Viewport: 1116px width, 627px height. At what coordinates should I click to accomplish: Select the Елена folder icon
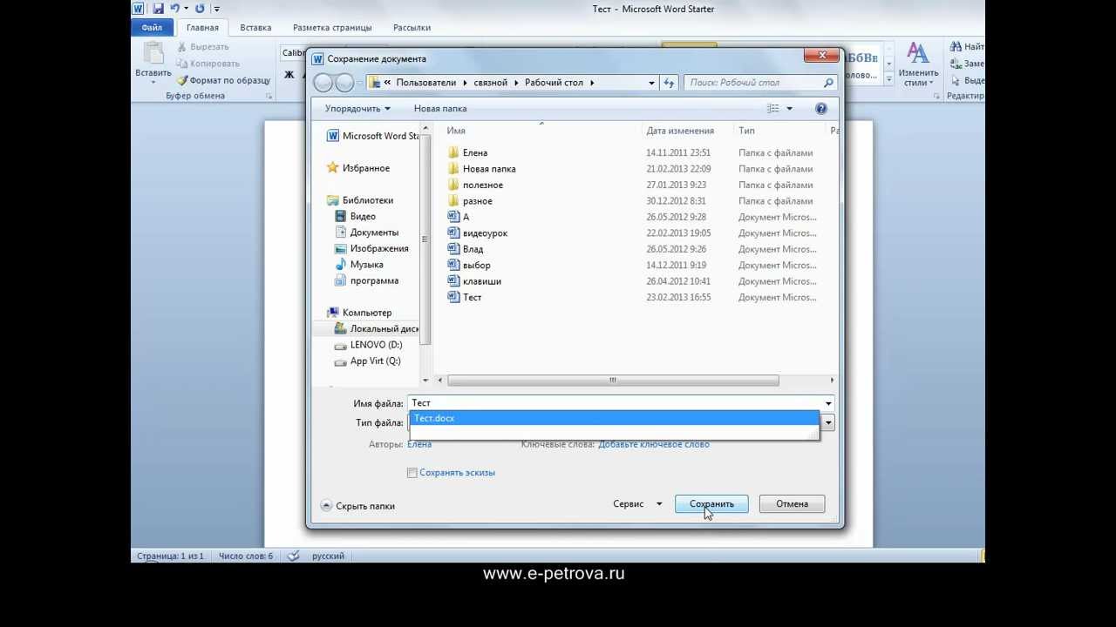coord(453,152)
